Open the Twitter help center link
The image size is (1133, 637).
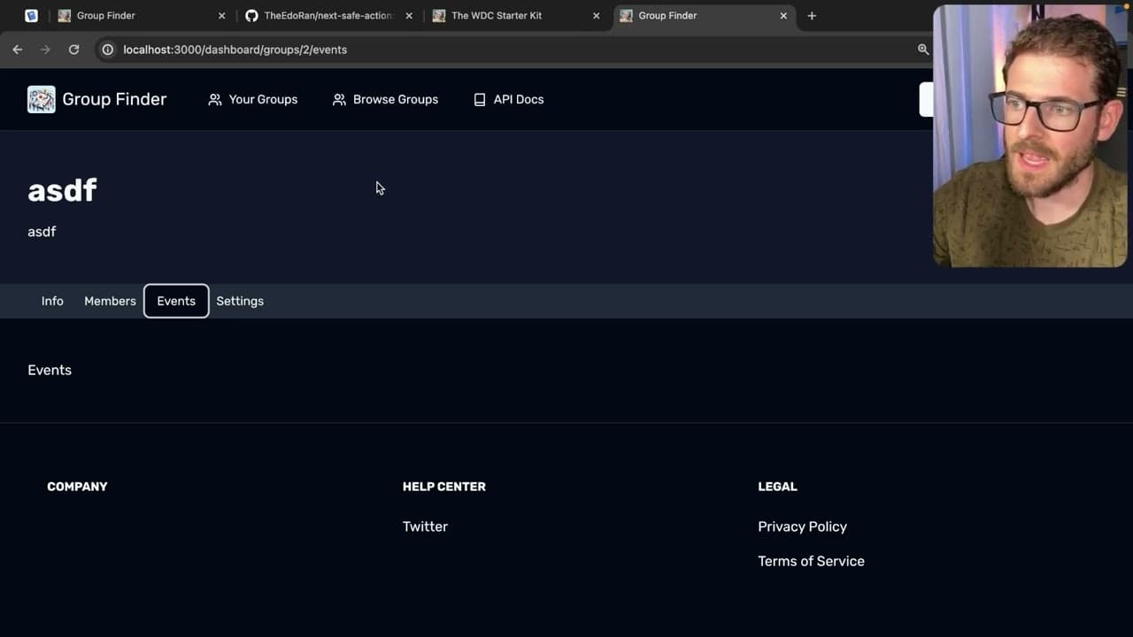pos(425,526)
